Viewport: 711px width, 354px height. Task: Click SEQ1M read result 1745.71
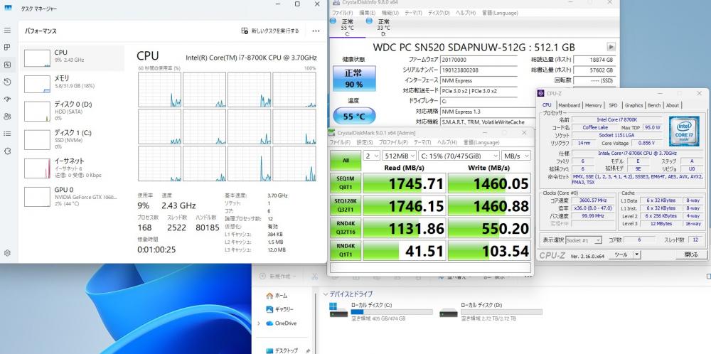click(x=405, y=183)
